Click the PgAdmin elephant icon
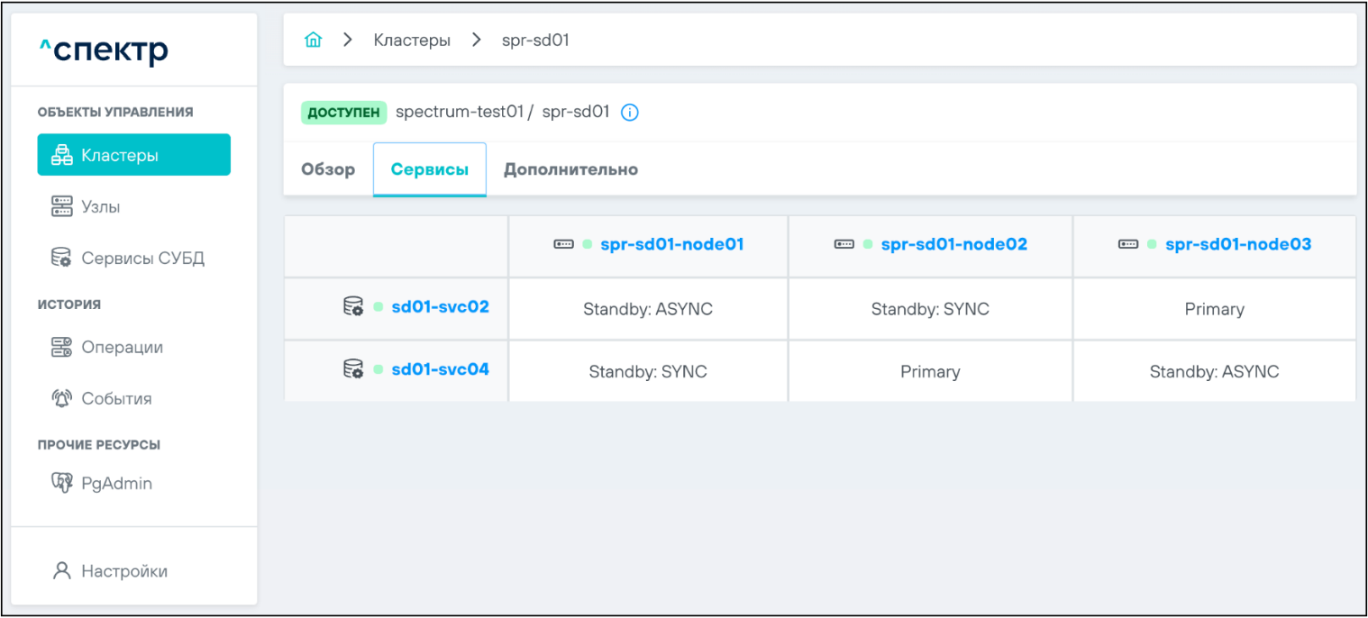 coord(61,484)
